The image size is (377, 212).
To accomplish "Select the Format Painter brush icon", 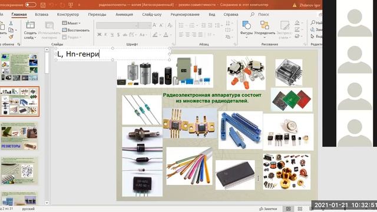I will 11,37.
